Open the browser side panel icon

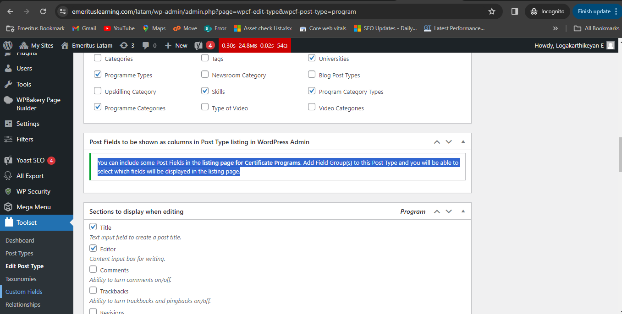[515, 11]
